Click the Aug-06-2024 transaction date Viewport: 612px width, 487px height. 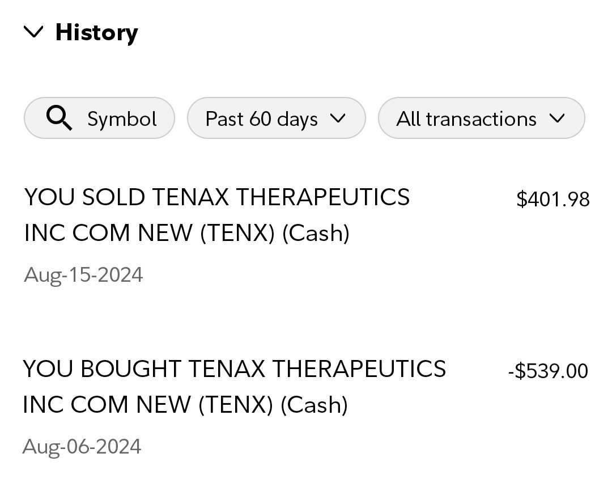click(82, 447)
